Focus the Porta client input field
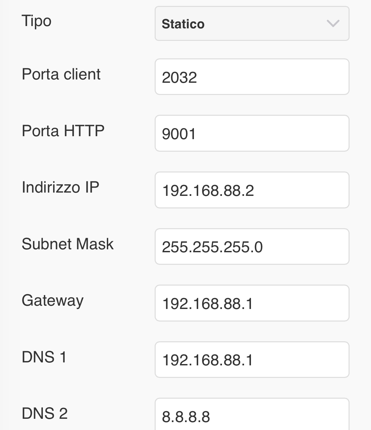Screen dimensions: 371x430 pyautogui.click(x=252, y=77)
